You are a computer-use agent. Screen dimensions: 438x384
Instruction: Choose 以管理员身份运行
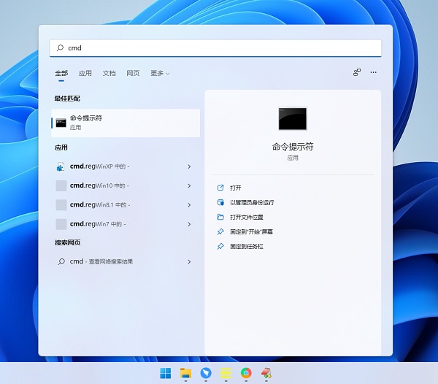click(252, 203)
